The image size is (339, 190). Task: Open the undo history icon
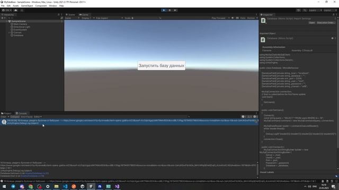(298, 10)
